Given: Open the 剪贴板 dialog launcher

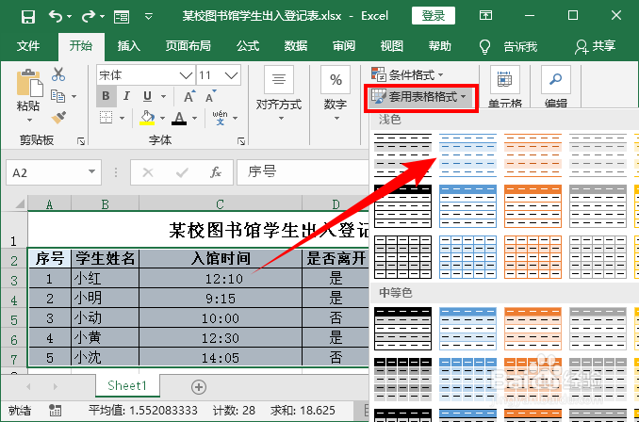Looking at the screenshot, I should (81, 141).
